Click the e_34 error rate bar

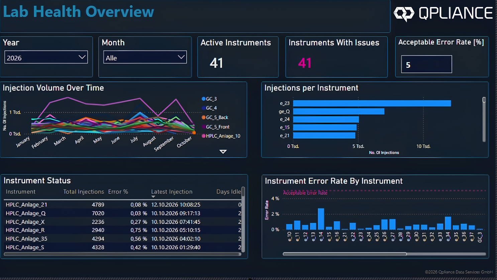point(448,223)
